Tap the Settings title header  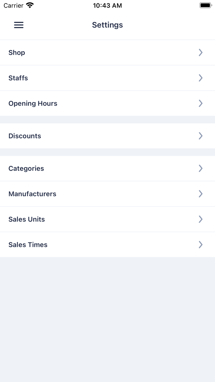point(107,25)
